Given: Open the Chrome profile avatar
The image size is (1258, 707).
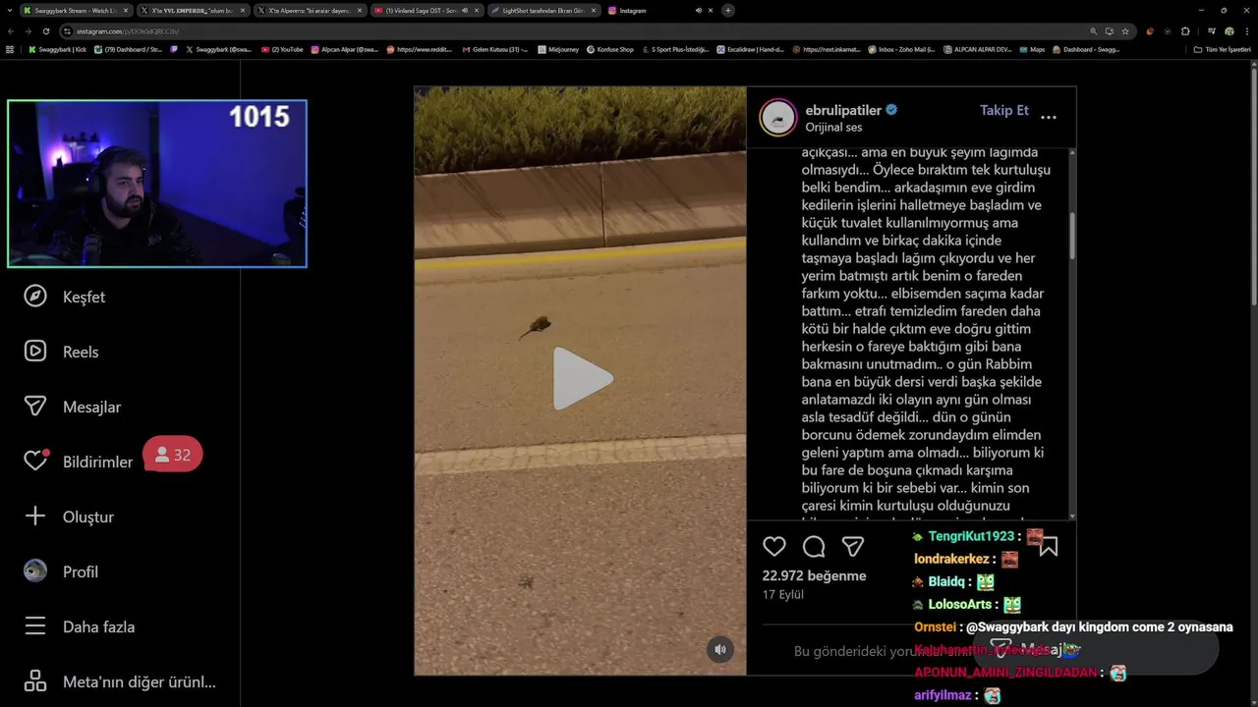Looking at the screenshot, I should [1229, 30].
